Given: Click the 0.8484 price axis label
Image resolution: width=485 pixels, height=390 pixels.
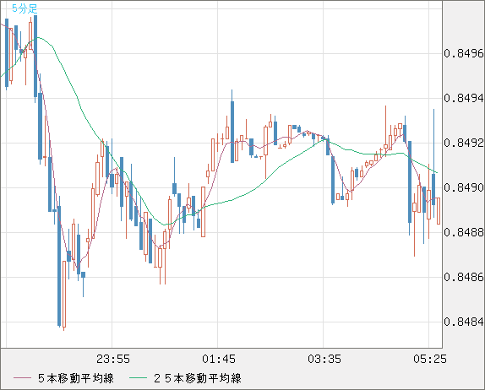Looking at the screenshot, I should 464,322.
